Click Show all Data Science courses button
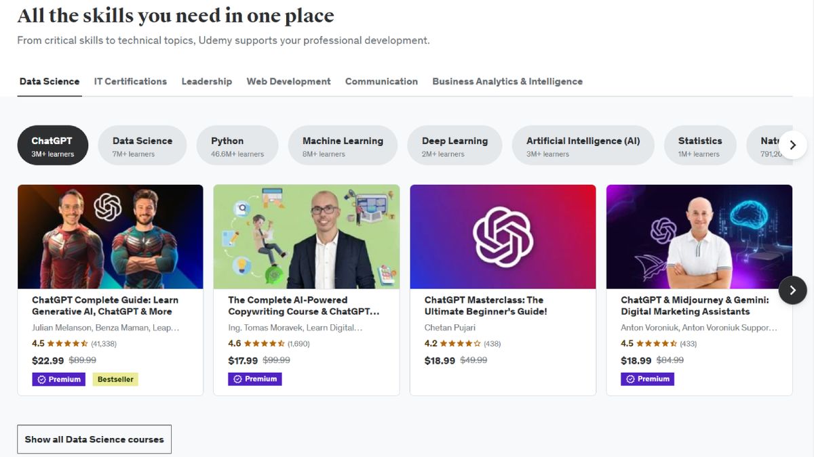814x457 pixels. pyautogui.click(x=94, y=439)
